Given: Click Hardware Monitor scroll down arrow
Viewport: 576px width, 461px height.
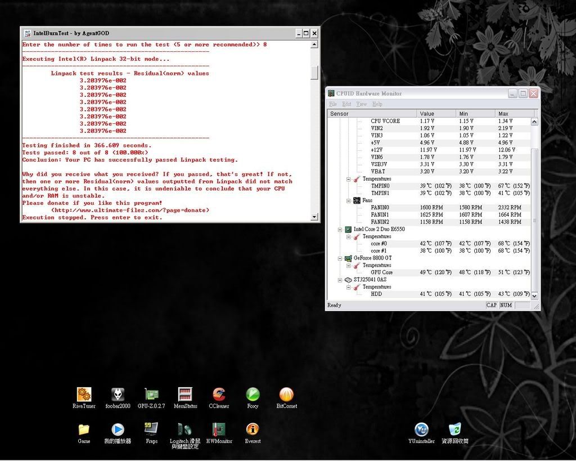Looking at the screenshot, I should (x=534, y=296).
